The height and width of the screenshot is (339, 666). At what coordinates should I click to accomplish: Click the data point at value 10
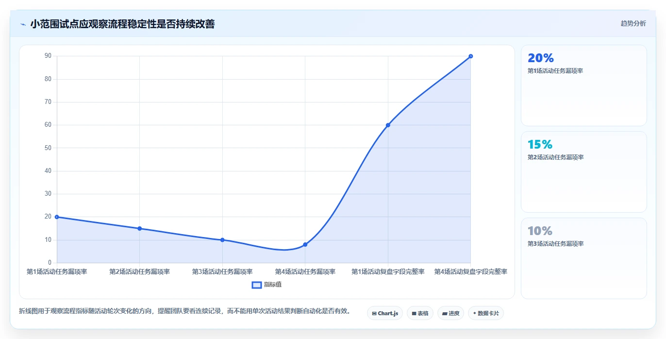point(222,240)
